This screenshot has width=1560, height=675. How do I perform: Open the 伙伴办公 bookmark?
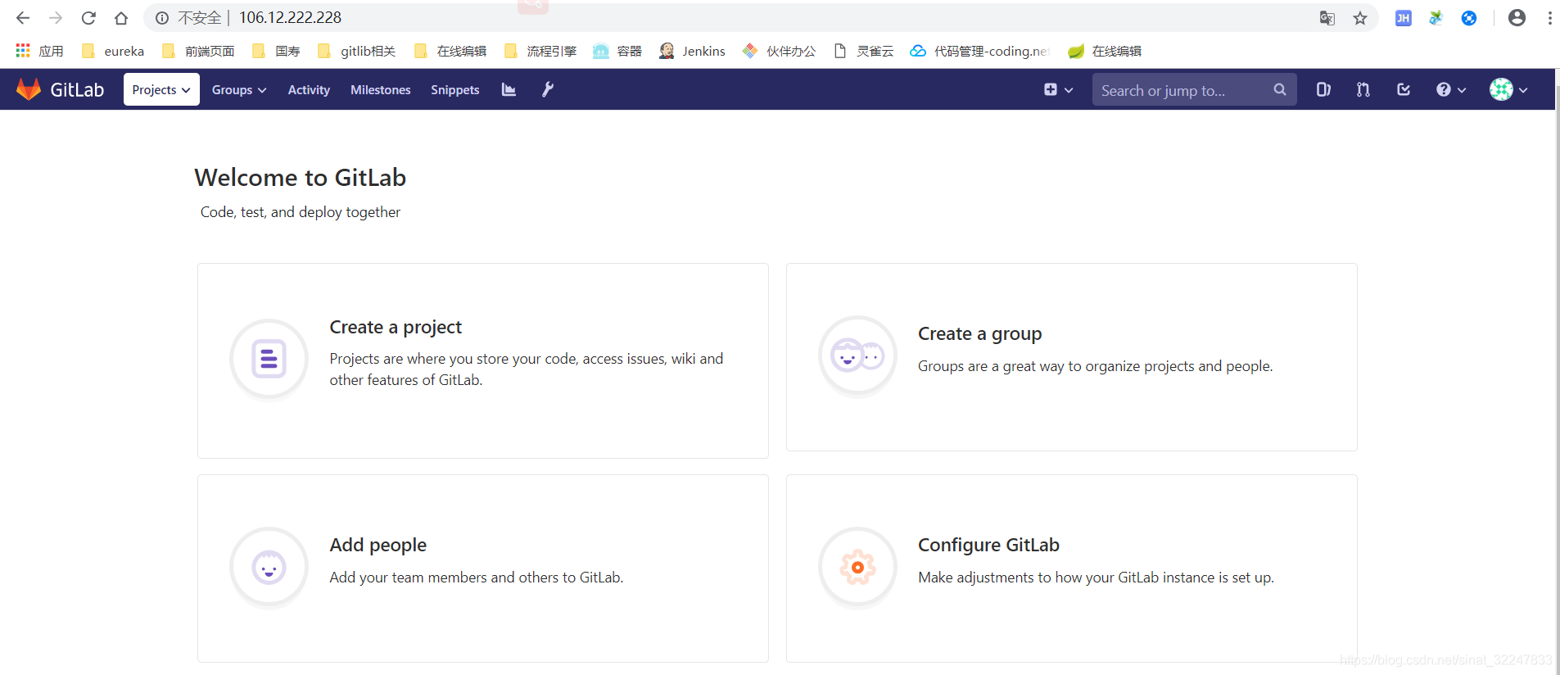tap(779, 51)
